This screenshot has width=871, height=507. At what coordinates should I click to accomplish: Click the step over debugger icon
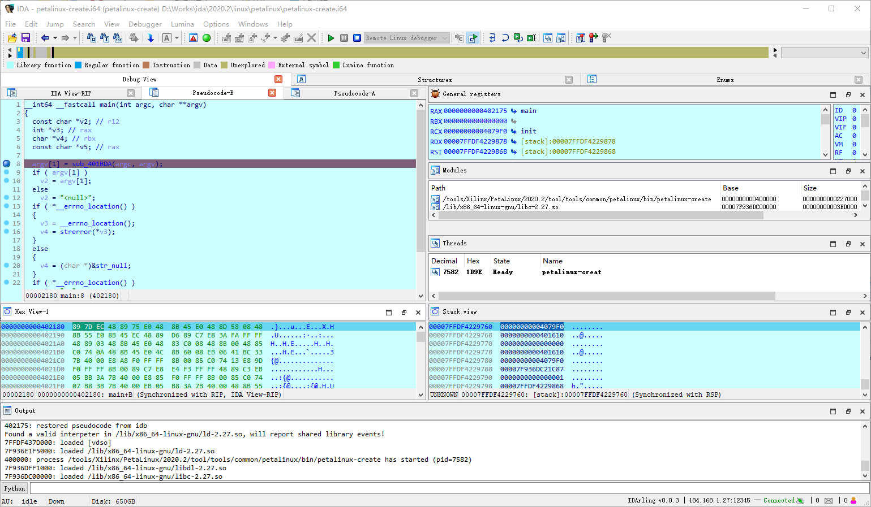point(505,38)
